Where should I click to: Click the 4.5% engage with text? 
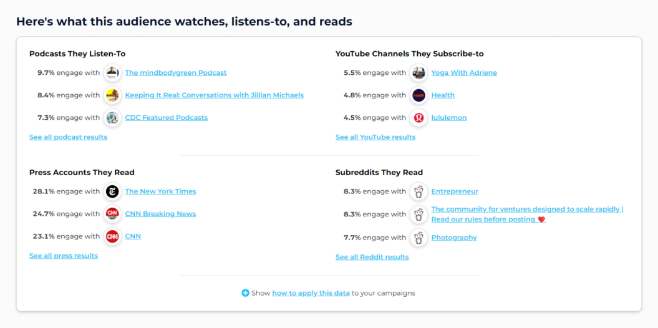(x=375, y=118)
